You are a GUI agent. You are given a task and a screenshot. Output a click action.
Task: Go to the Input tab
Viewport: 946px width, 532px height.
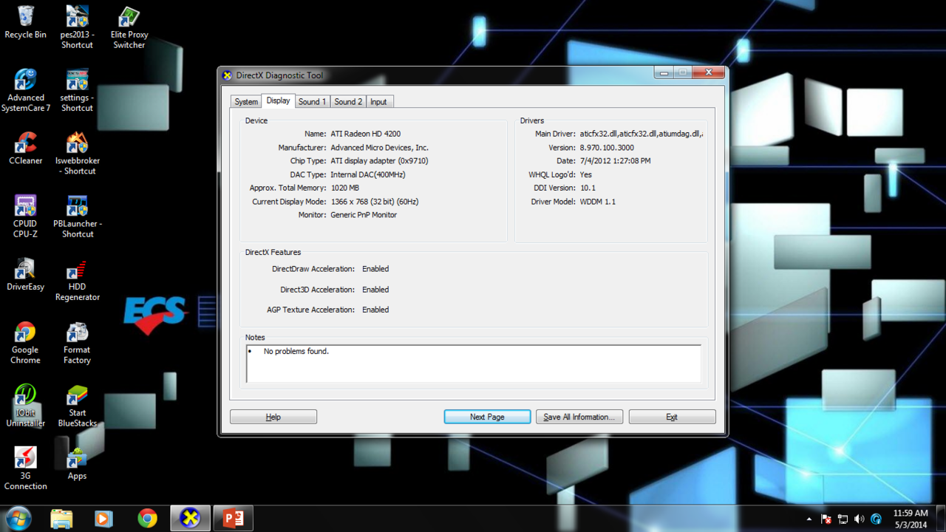pyautogui.click(x=378, y=102)
